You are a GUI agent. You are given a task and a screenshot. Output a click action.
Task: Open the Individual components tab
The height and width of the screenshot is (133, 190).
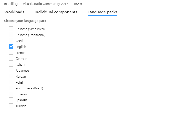(56, 12)
